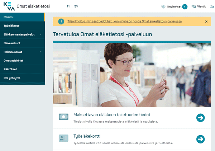The height and width of the screenshot is (151, 215).
Task: Open Omat asiakirjat menu item
Action: coord(22,61)
